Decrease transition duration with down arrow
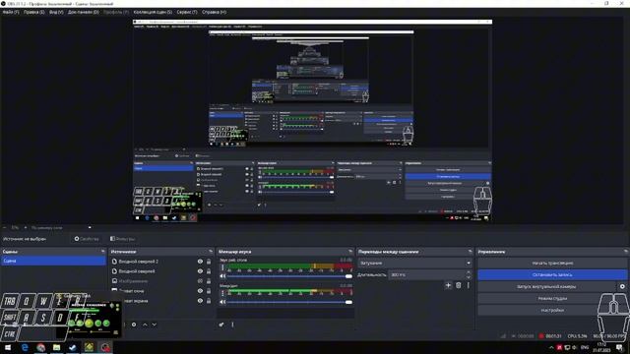The image size is (630, 354). click(469, 277)
